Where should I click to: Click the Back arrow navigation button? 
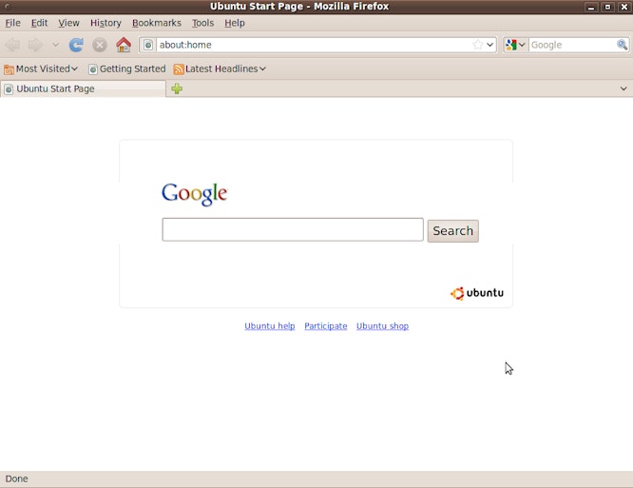pos(12,45)
